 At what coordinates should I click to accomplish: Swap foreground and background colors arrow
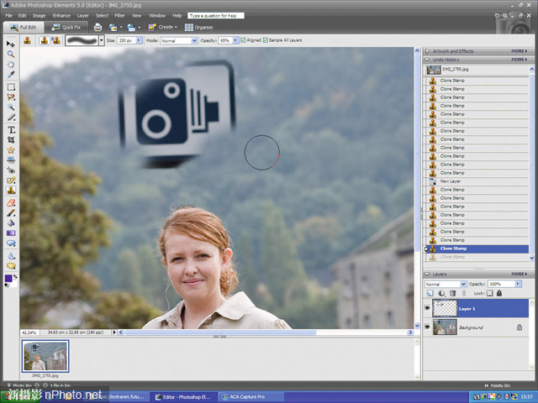[15, 276]
